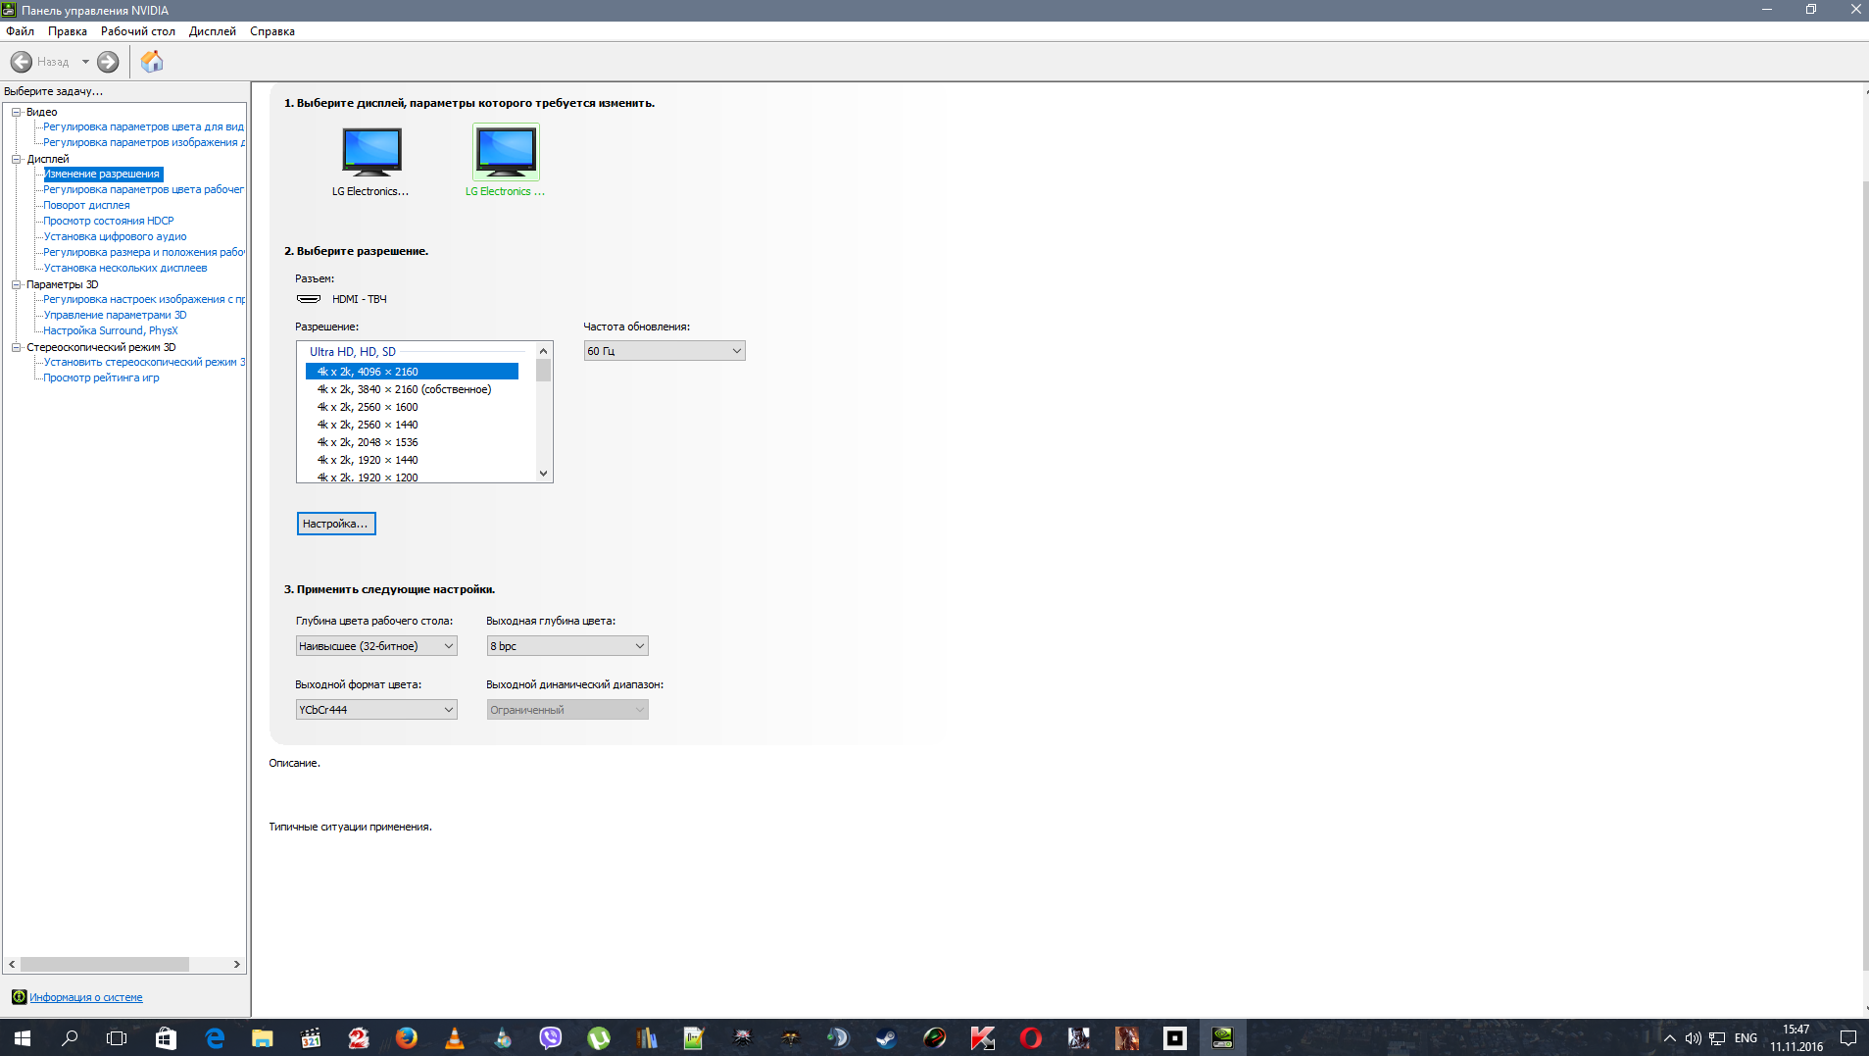
Task: Open the Рабочий стол menu
Action: coord(137,31)
